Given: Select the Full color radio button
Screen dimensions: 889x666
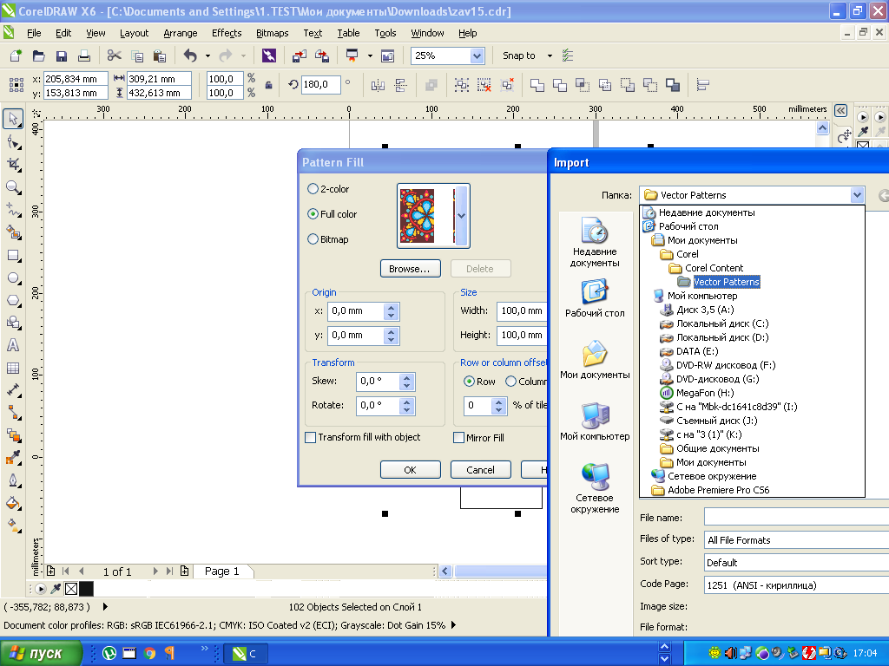Looking at the screenshot, I should tap(313, 214).
